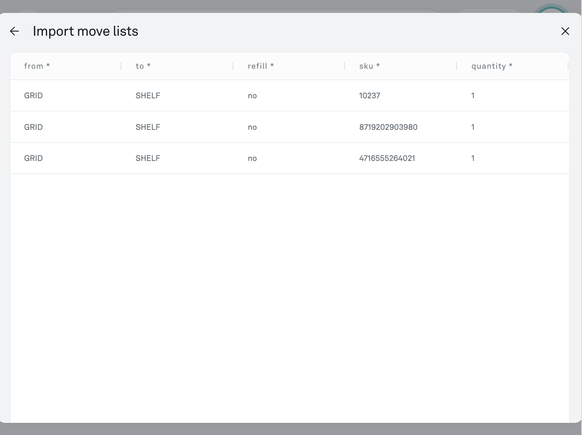Select the SKU cell 4716555264021
582x435 pixels.
coord(387,158)
